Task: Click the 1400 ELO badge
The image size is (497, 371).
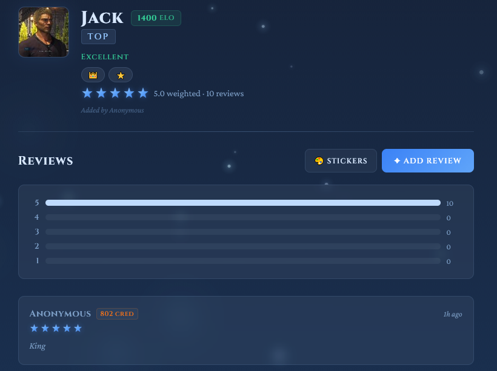Action: (156, 18)
